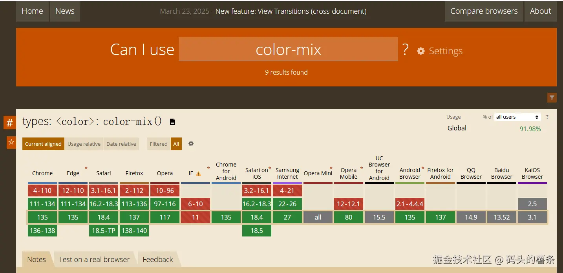Click Opera Mobile 80 cell
This screenshot has width=563, height=273.
349,217
